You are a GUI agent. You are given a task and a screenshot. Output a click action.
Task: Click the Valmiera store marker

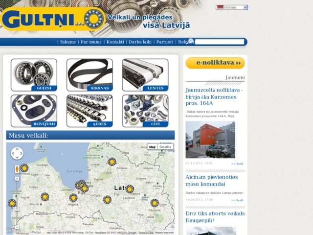click(112, 162)
